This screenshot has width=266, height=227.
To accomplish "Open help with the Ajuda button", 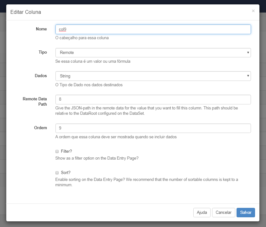I will (x=202, y=212).
